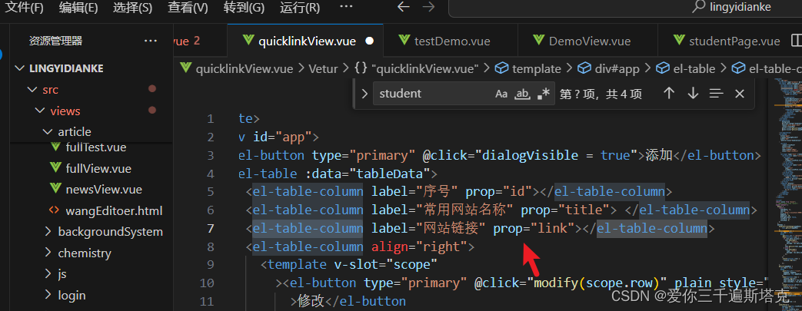Open the 运行(R) menu

(300, 8)
